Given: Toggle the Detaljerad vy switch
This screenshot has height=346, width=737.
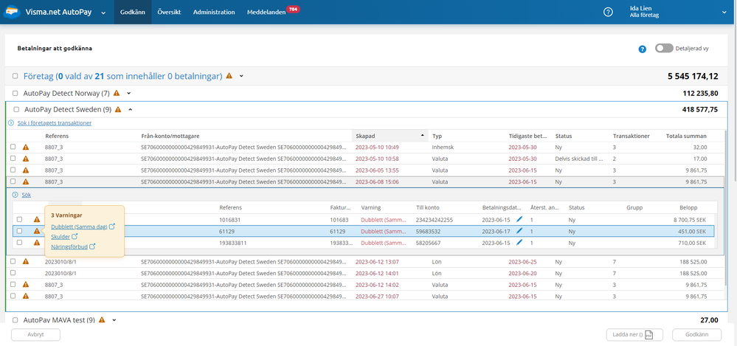Looking at the screenshot, I should tap(664, 48).
